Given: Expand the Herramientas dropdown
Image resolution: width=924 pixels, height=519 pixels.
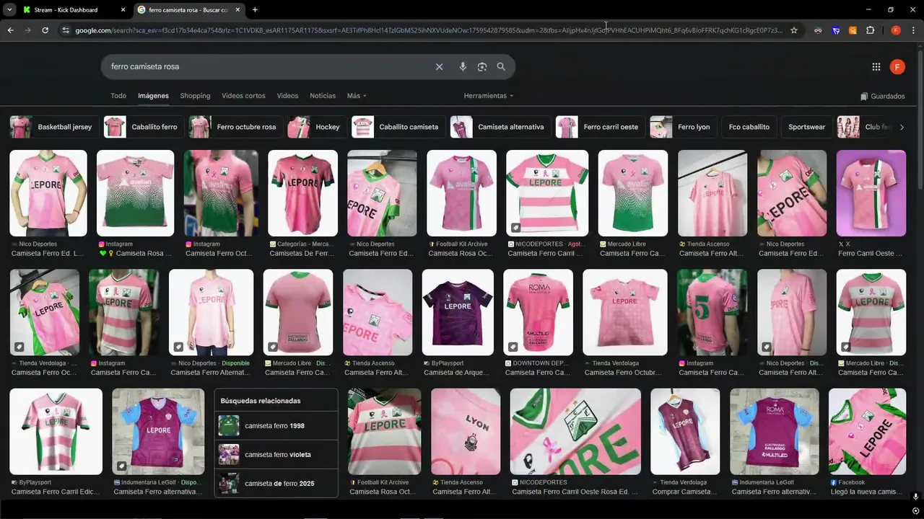Looking at the screenshot, I should coord(489,96).
